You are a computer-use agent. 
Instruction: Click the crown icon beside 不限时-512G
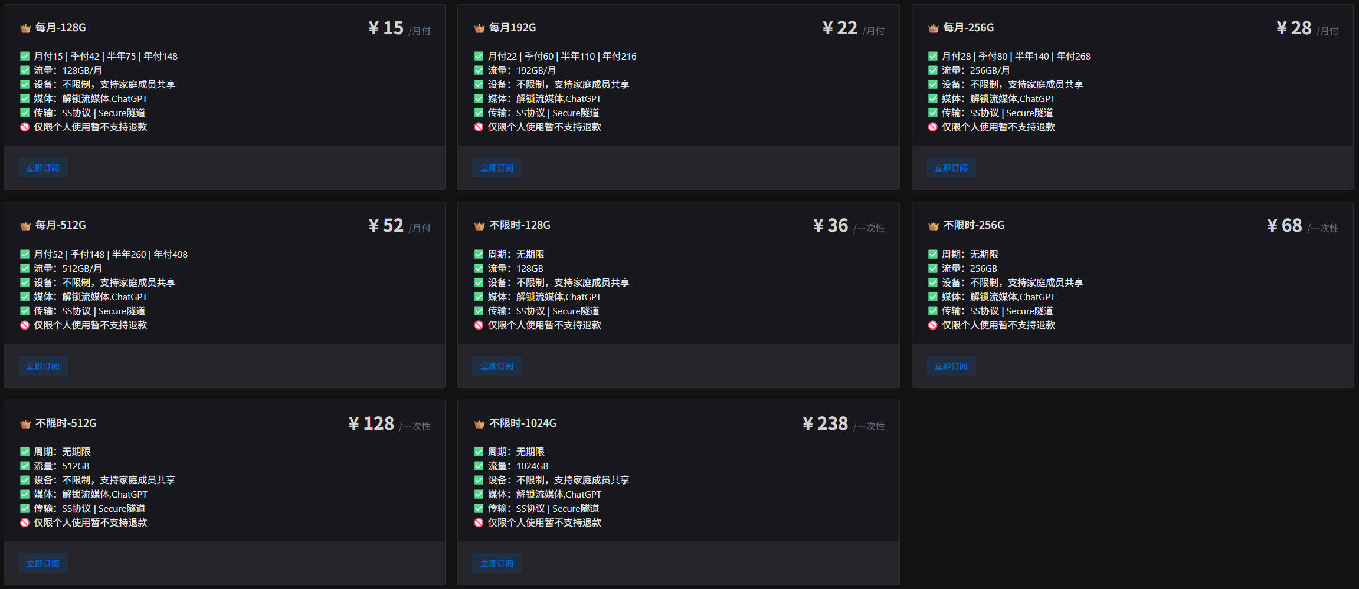[25, 424]
